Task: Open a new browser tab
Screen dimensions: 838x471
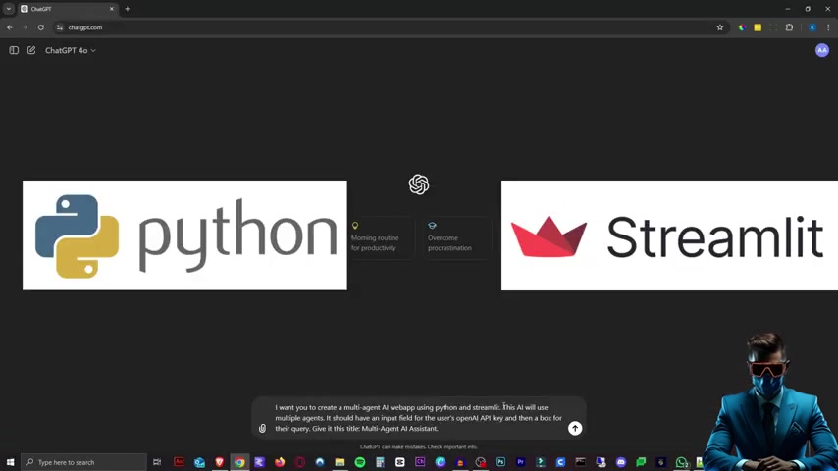Action: 128,9
